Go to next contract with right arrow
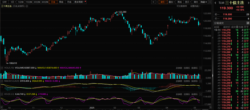 pyautogui.click(x=249, y=3)
